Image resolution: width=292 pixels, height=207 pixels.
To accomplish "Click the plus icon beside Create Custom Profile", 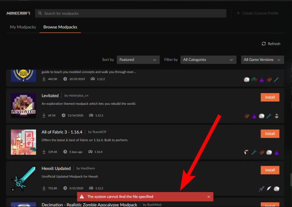I will coord(238,13).
